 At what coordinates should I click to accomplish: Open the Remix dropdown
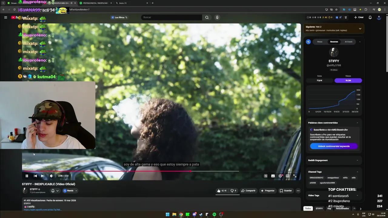tap(70, 191)
